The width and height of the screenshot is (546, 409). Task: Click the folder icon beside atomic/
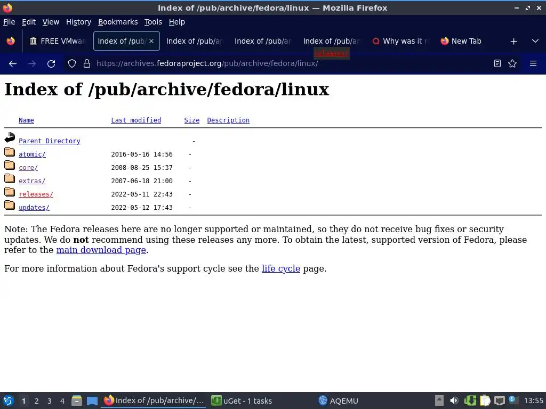10,152
